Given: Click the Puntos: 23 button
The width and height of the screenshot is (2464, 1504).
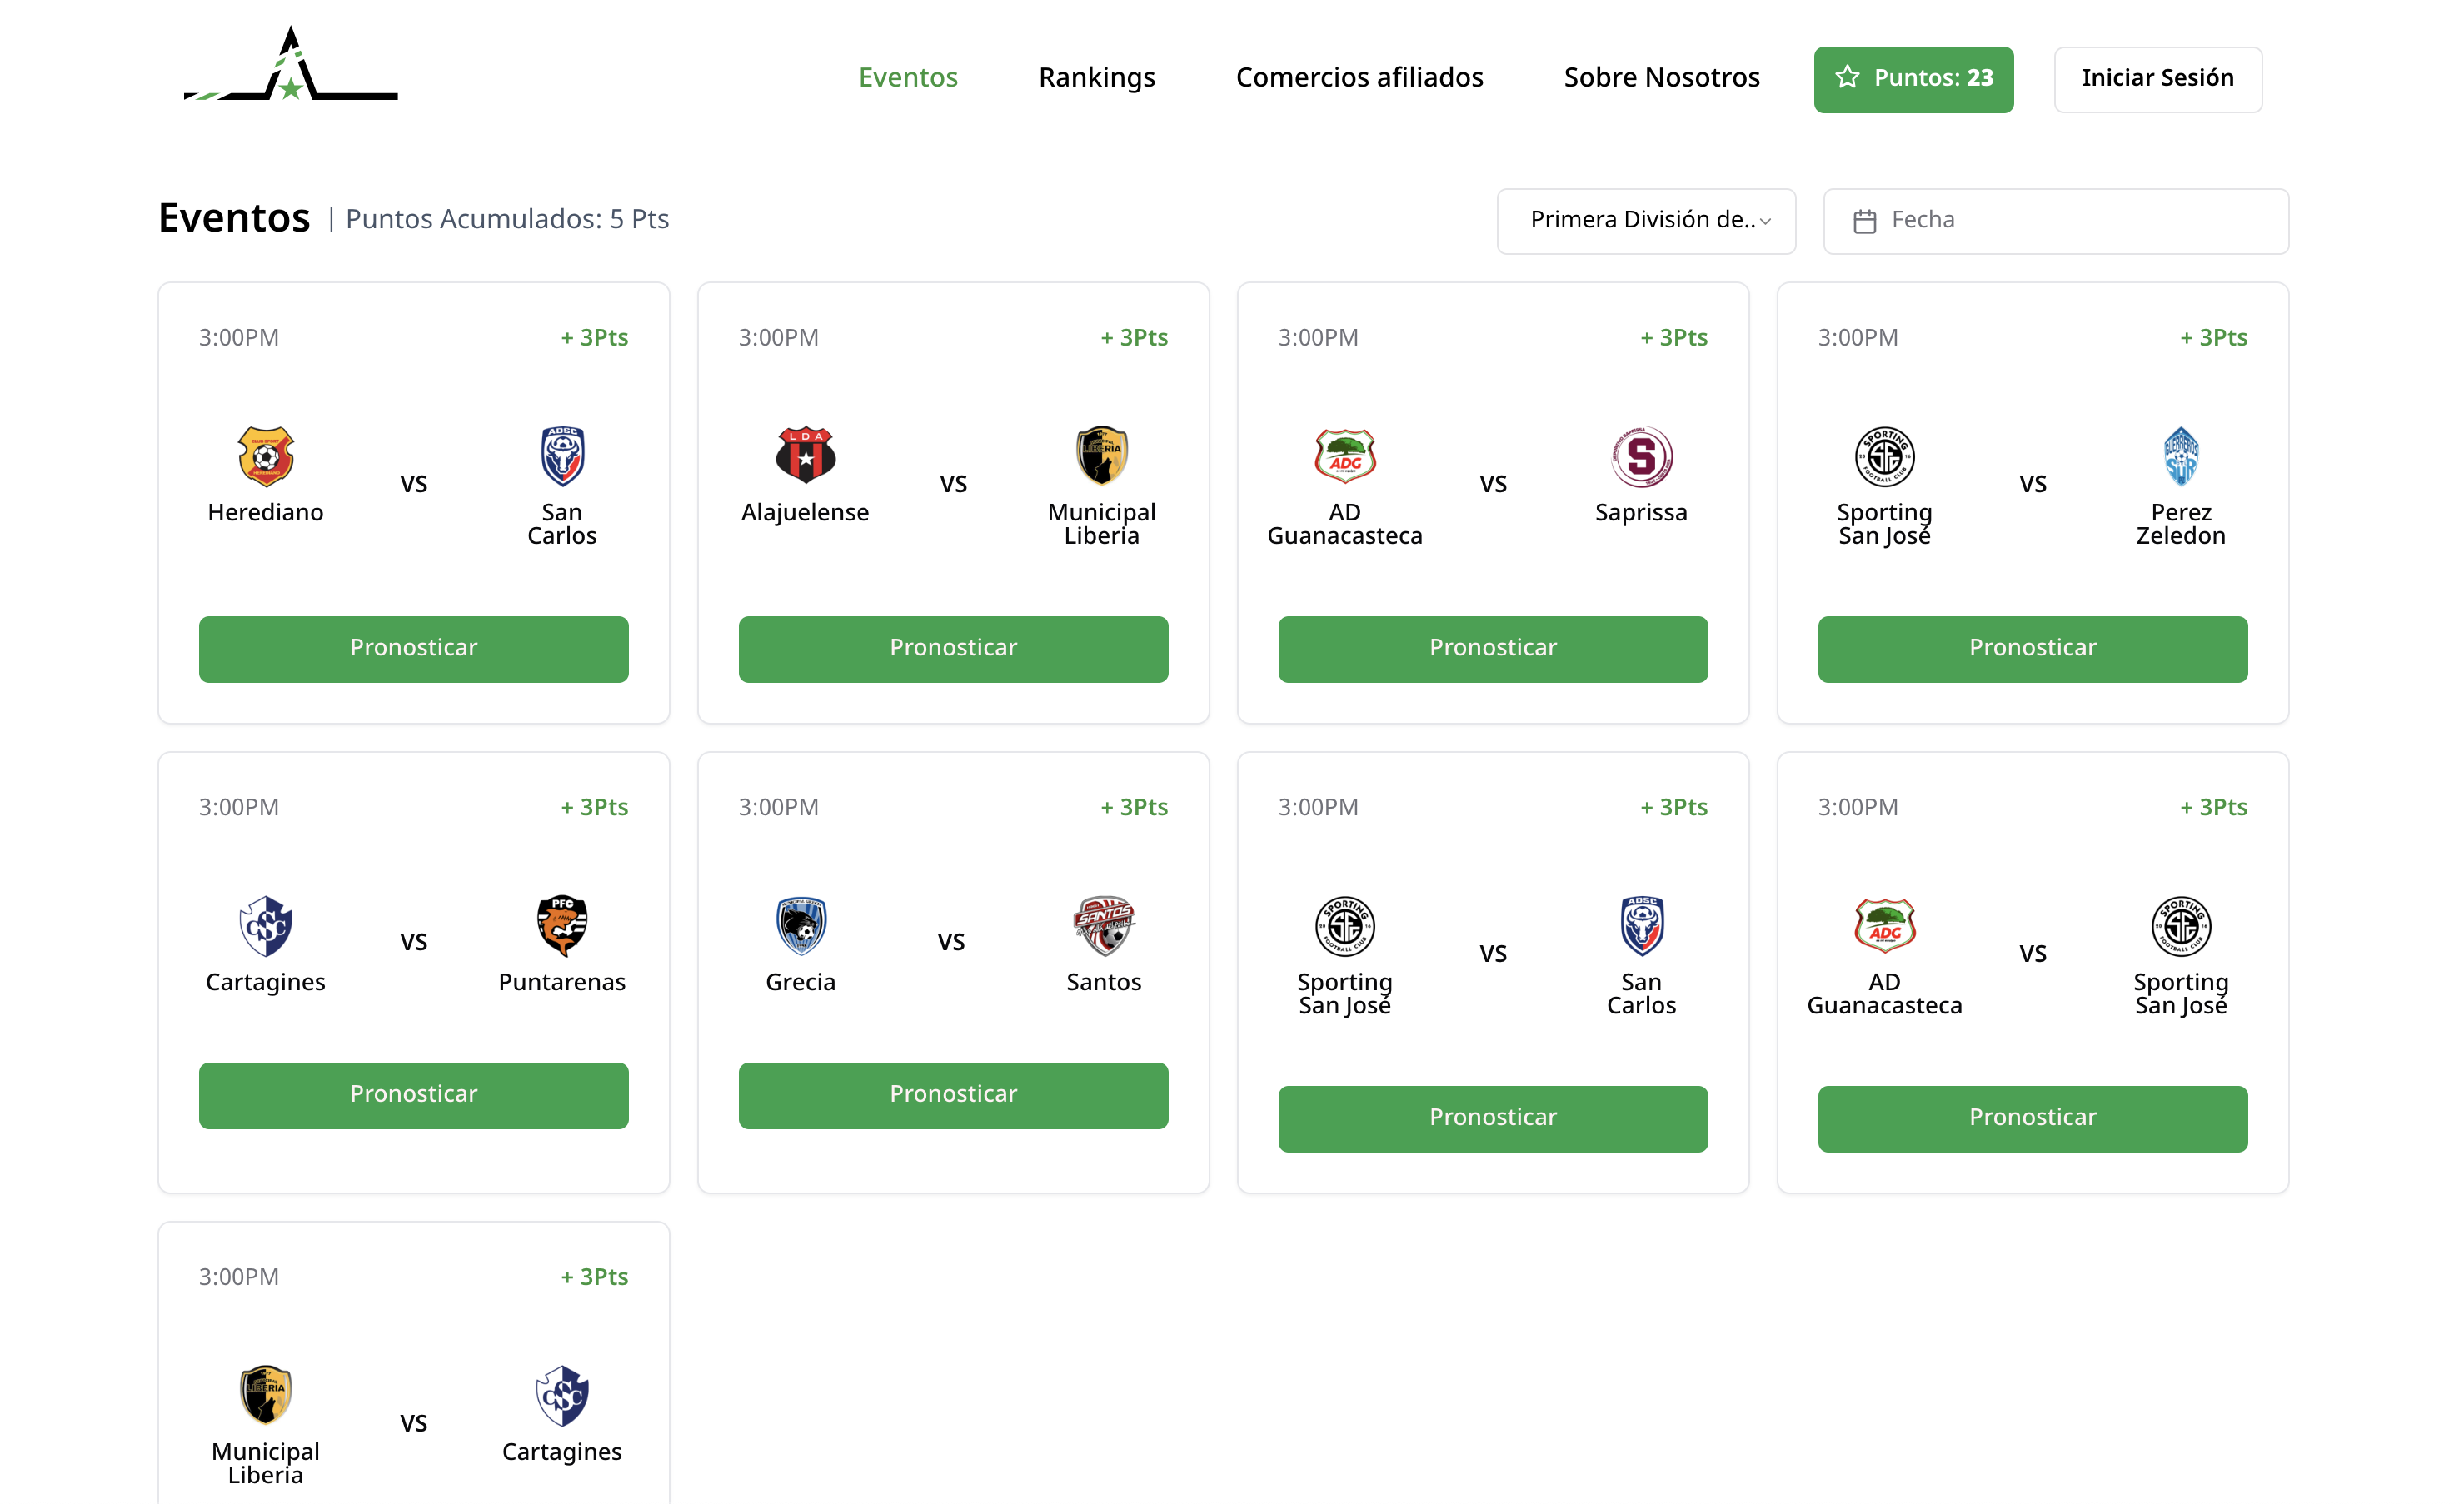Looking at the screenshot, I should click(x=1913, y=79).
